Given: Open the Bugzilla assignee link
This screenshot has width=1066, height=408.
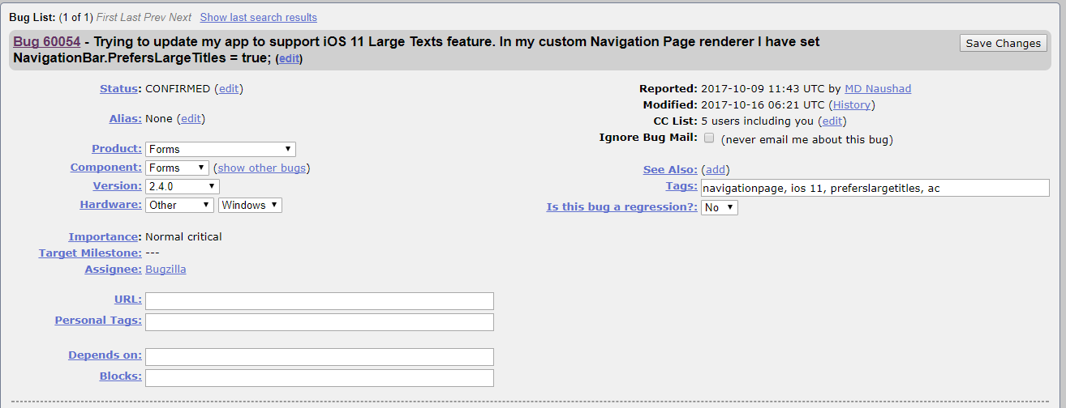Looking at the screenshot, I should tap(165, 269).
